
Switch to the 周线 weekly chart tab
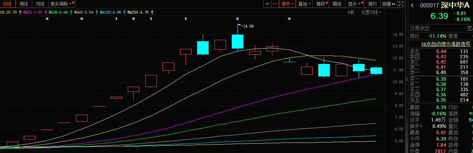(24, 4)
